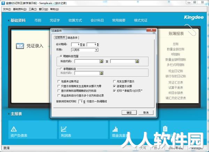Open 币别 in the top navigation
The height and width of the screenshot is (152, 209).
click(x=38, y=20)
